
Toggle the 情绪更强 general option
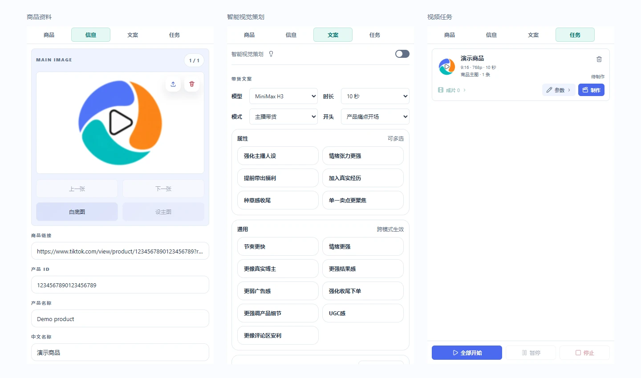pos(363,246)
